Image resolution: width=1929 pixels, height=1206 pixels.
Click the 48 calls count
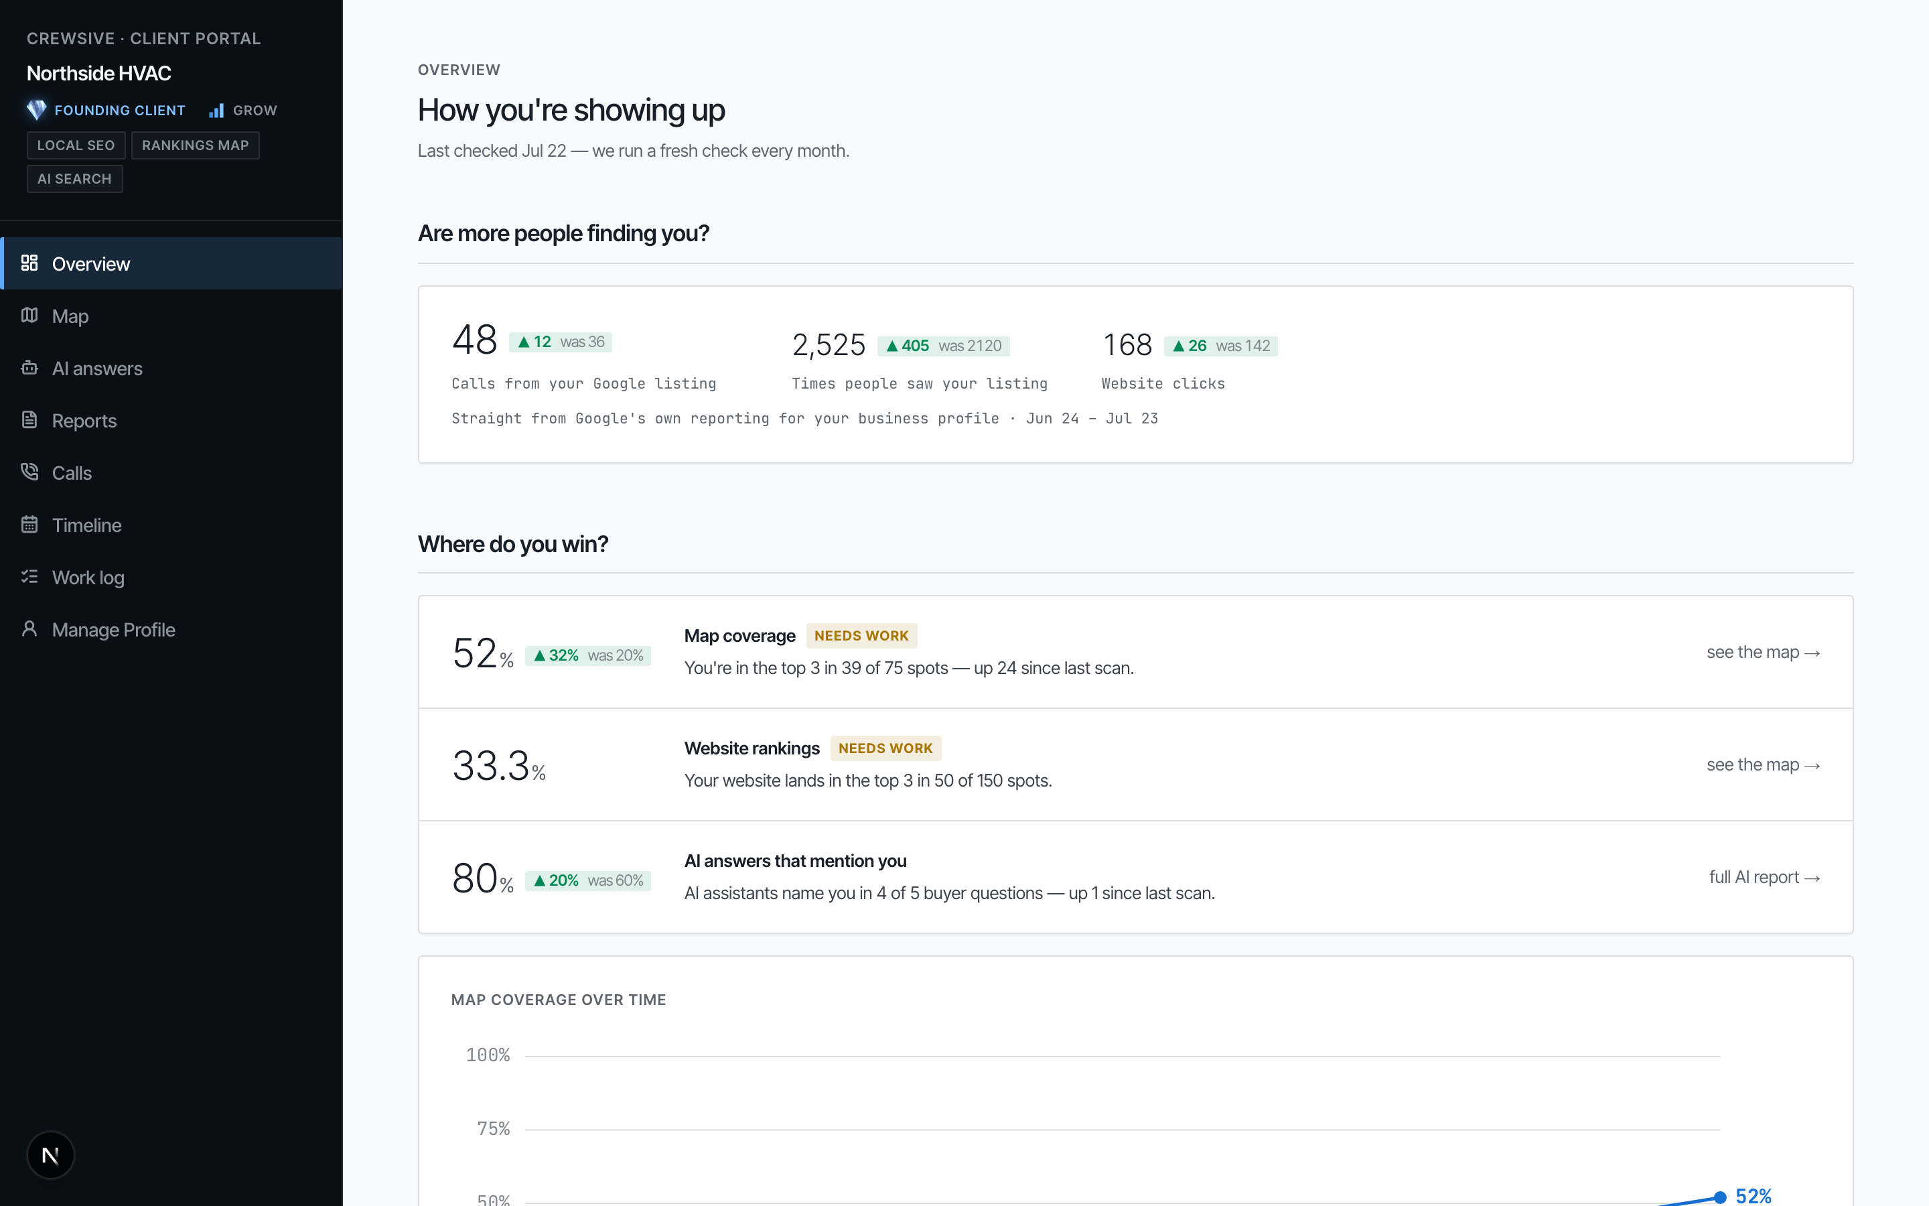click(x=474, y=340)
